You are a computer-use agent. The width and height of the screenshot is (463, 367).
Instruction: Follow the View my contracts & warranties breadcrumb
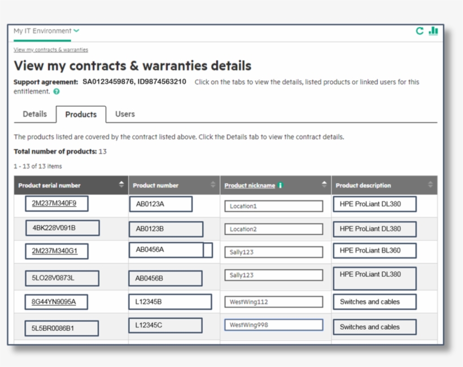(51, 50)
